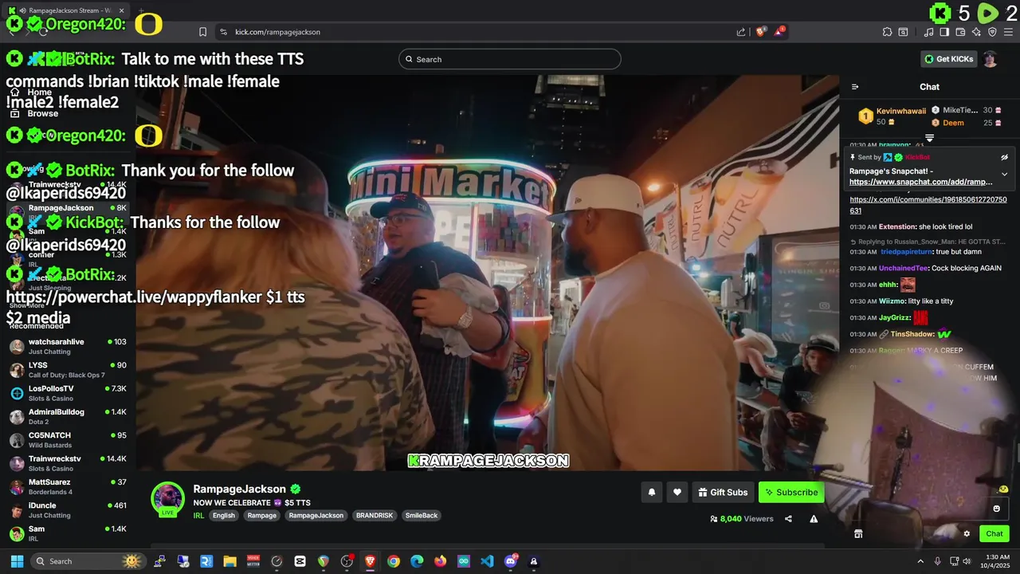1020x574 pixels.
Task: Focus the Kick search field
Action: [510, 59]
